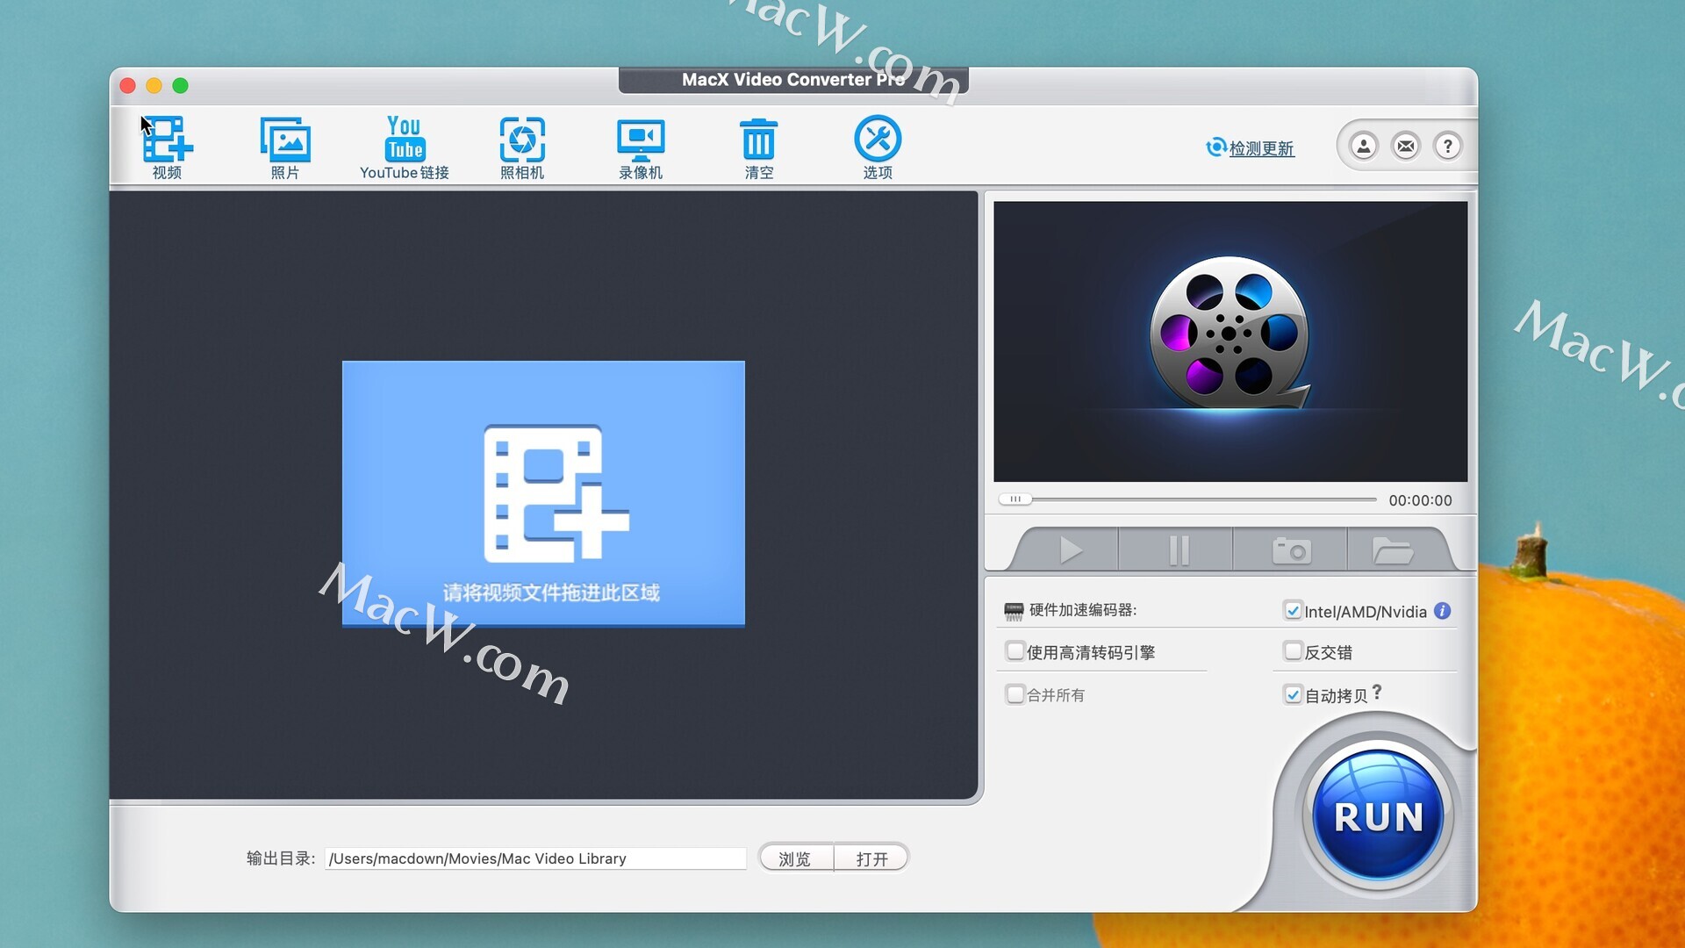This screenshot has width=1685, height=948.
Task: Add a video with the 视频 icon
Action: tap(167, 147)
